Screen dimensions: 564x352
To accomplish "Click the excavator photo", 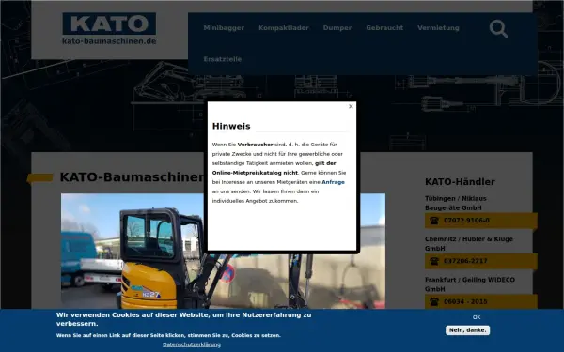I will [x=223, y=251].
